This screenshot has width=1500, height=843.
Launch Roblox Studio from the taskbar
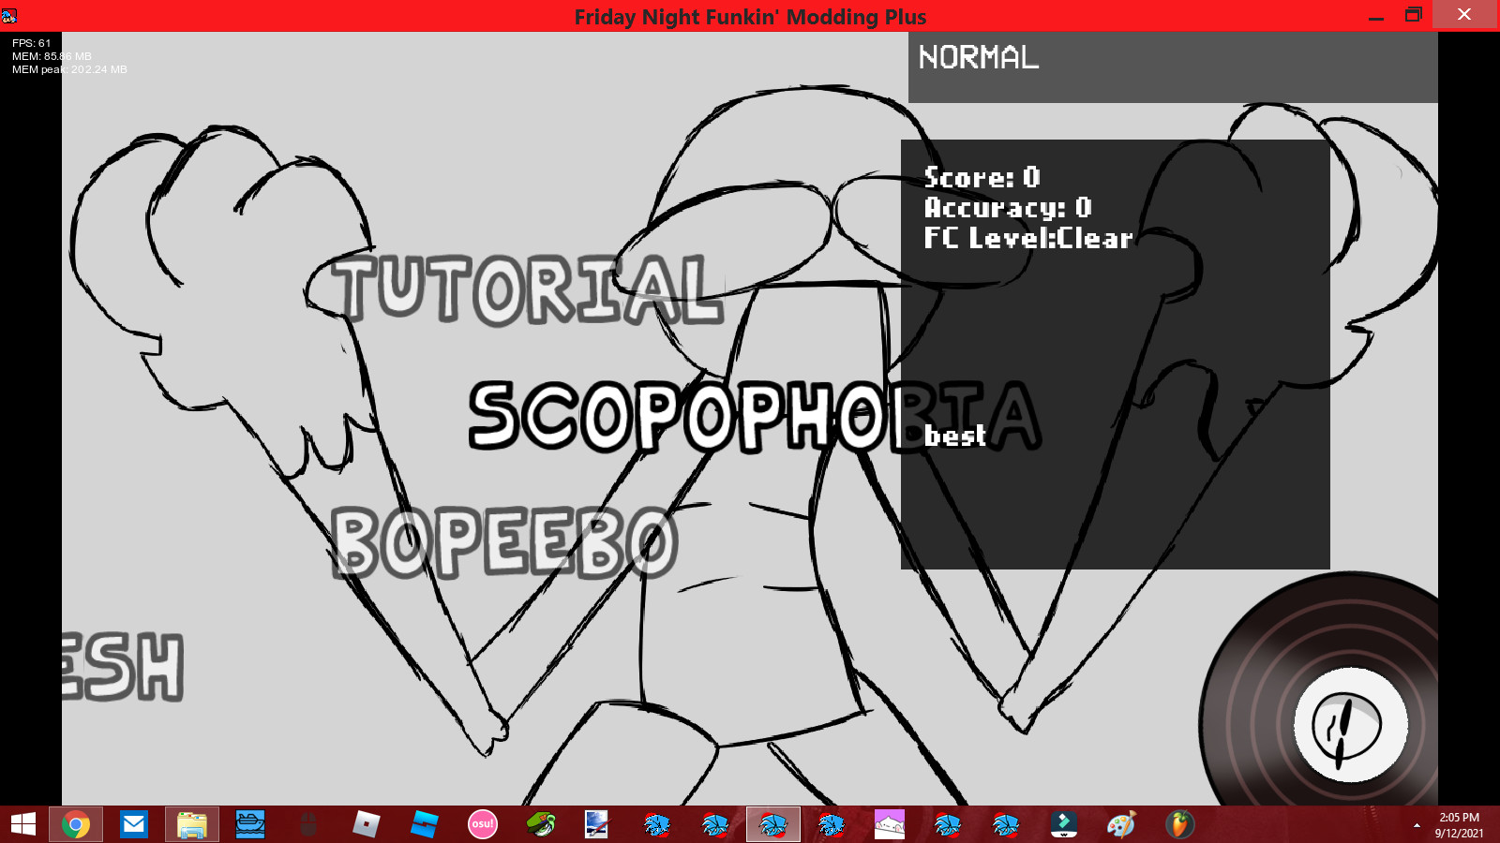coord(425,824)
